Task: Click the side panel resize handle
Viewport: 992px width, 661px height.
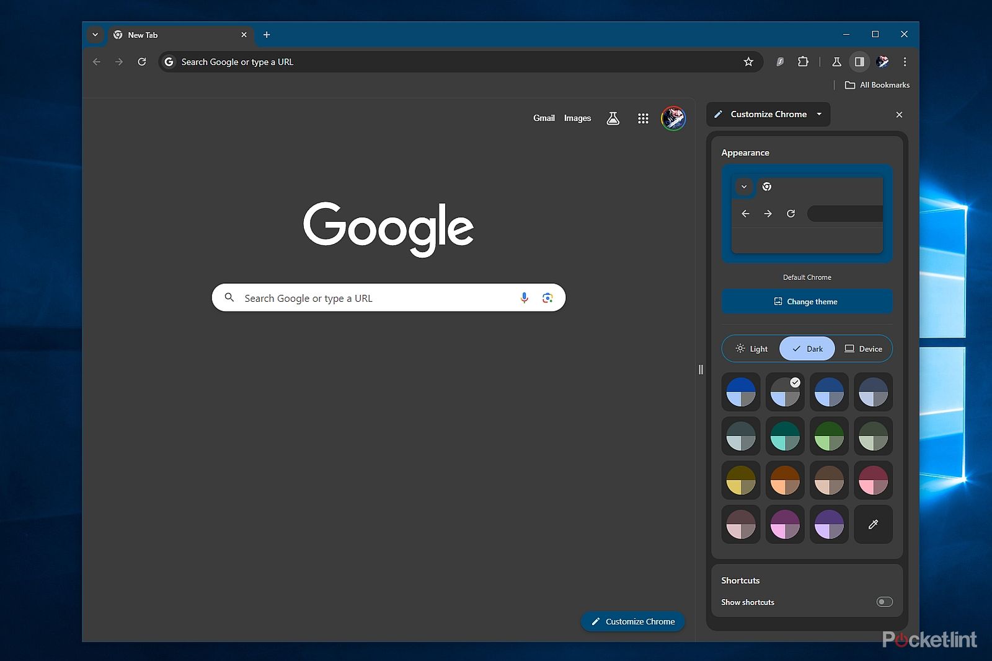Action: tap(701, 370)
